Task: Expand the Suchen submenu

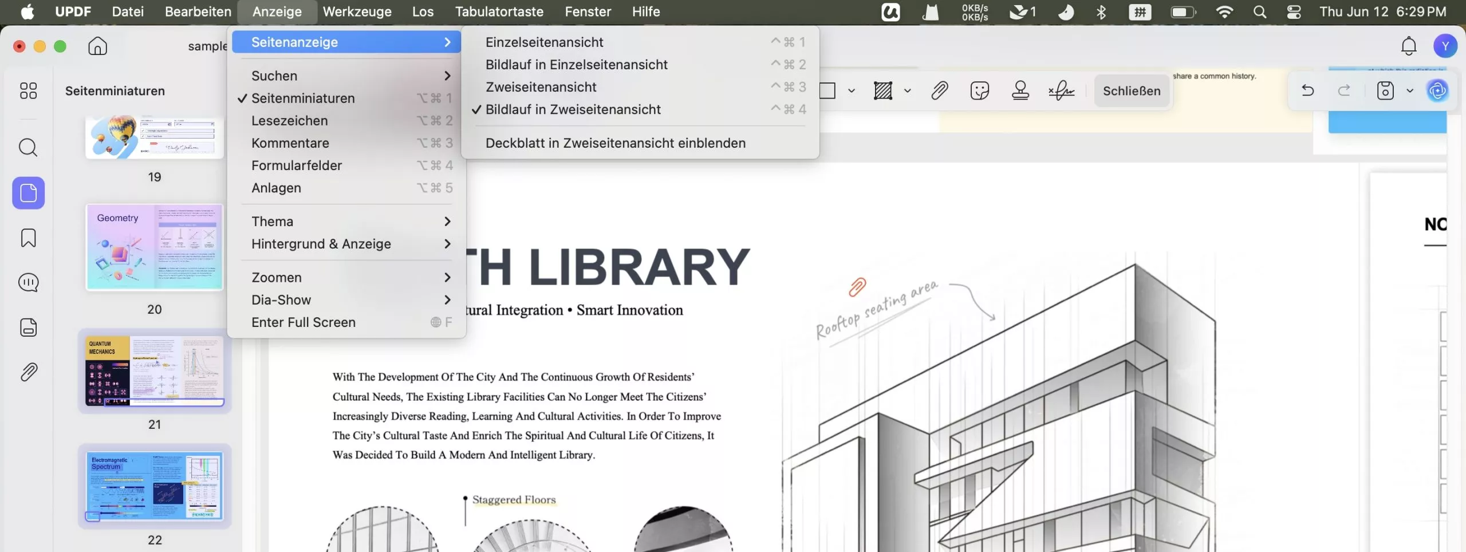Action: (346, 76)
